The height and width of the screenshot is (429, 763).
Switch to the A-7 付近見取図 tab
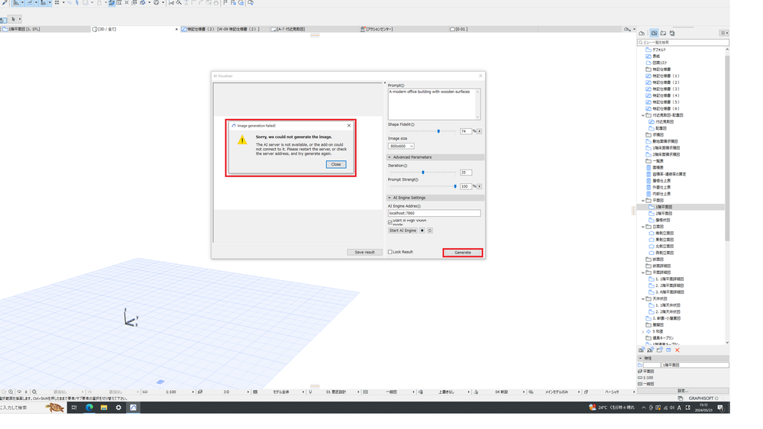[x=290, y=29]
